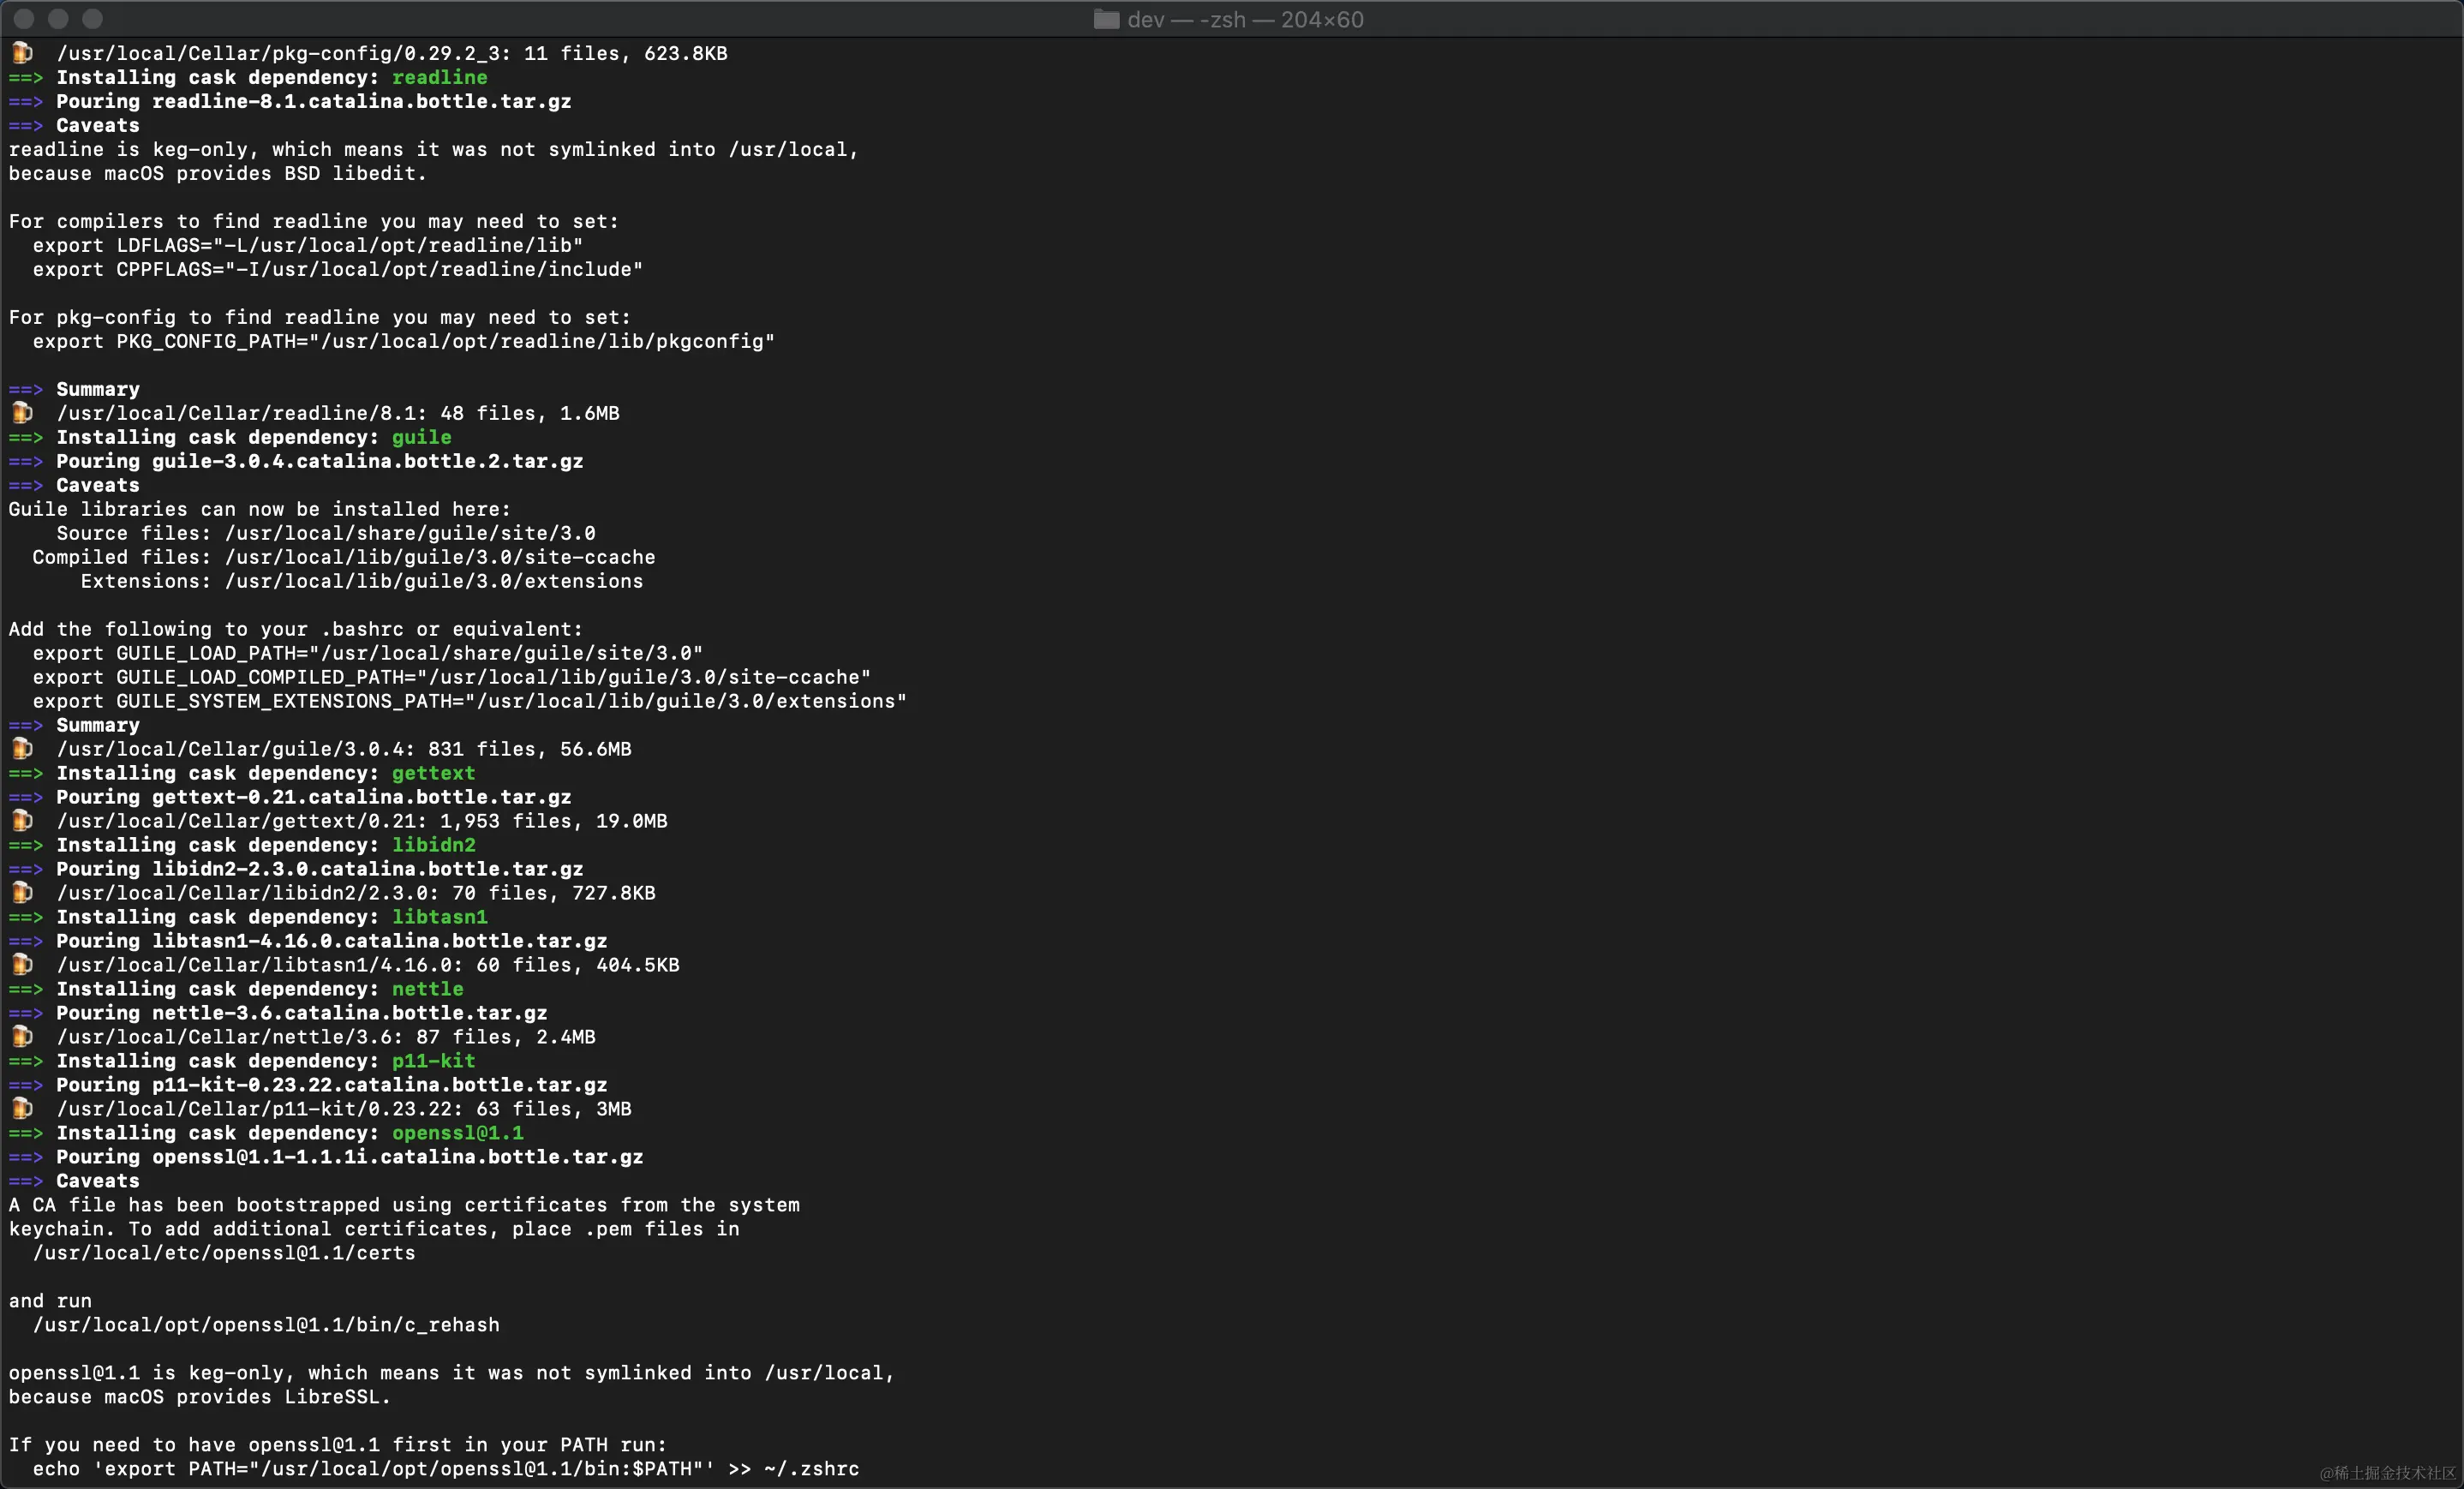Click the echo 'export PATH=...' >> ~/.zshrc line

pyautogui.click(x=446, y=1469)
